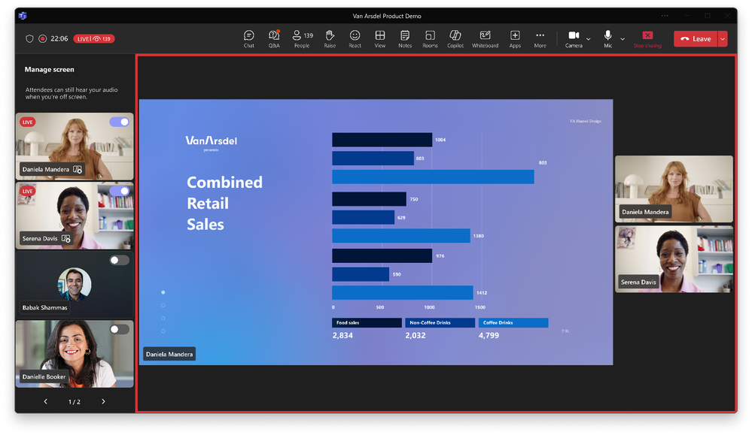This screenshot has width=752, height=435.
Task: Launch Copilot in the meeting
Action: point(455,39)
